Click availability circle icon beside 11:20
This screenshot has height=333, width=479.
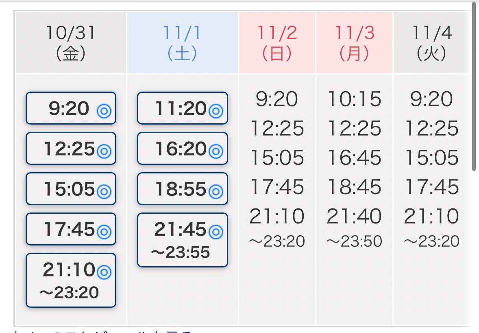[216, 111]
